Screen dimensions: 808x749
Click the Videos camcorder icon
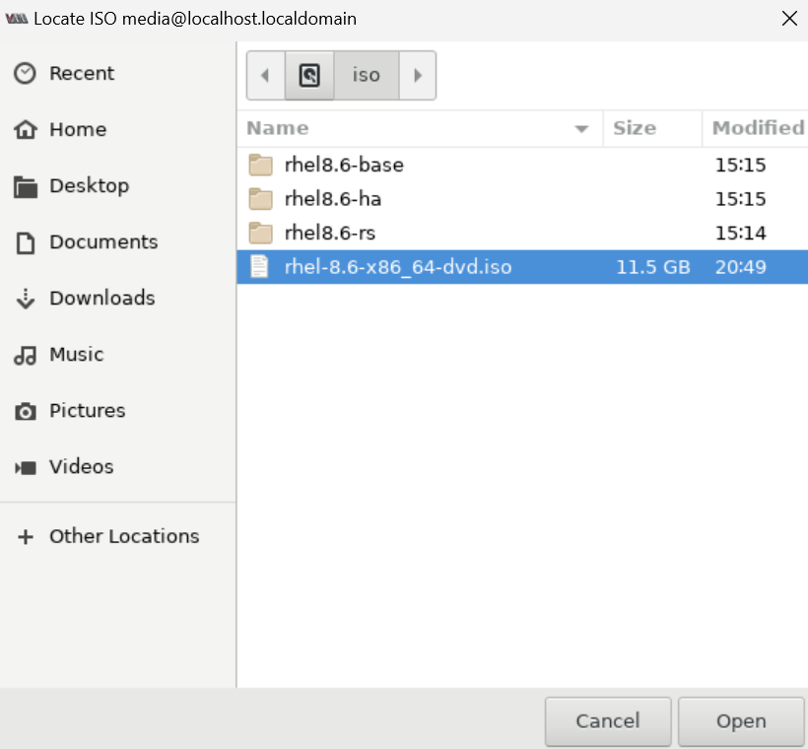[26, 467]
